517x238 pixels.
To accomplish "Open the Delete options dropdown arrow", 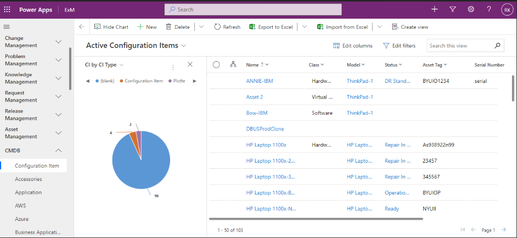I will point(201,27).
